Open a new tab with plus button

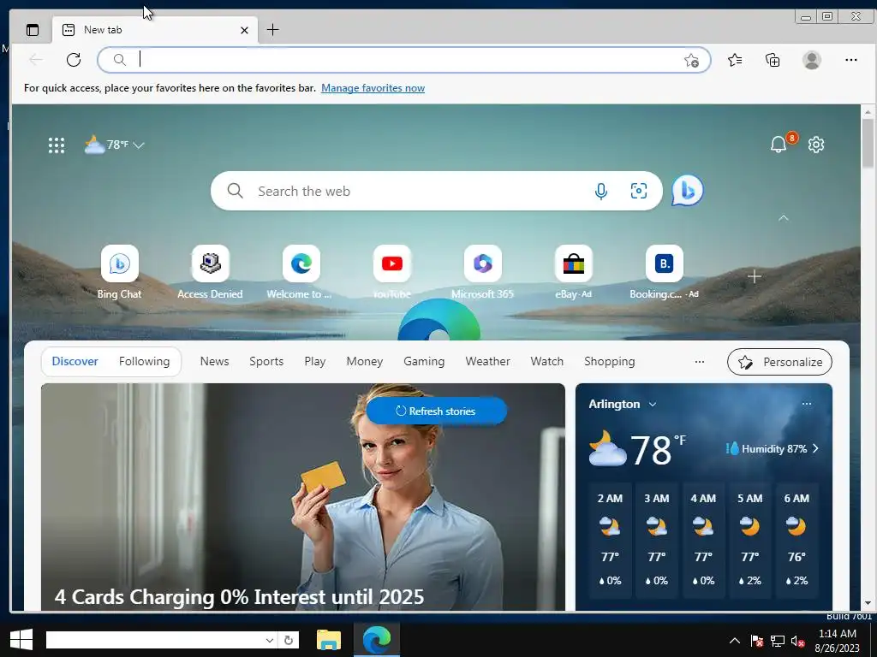[273, 30]
